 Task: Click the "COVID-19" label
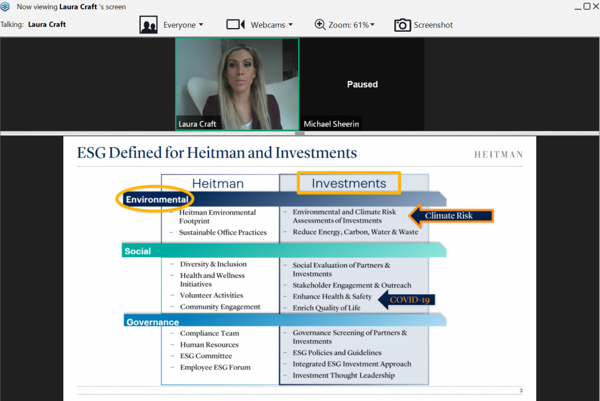tap(410, 300)
